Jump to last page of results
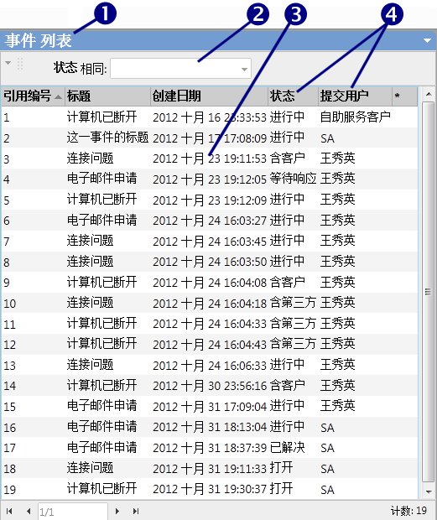The image size is (437, 520). pos(136,511)
